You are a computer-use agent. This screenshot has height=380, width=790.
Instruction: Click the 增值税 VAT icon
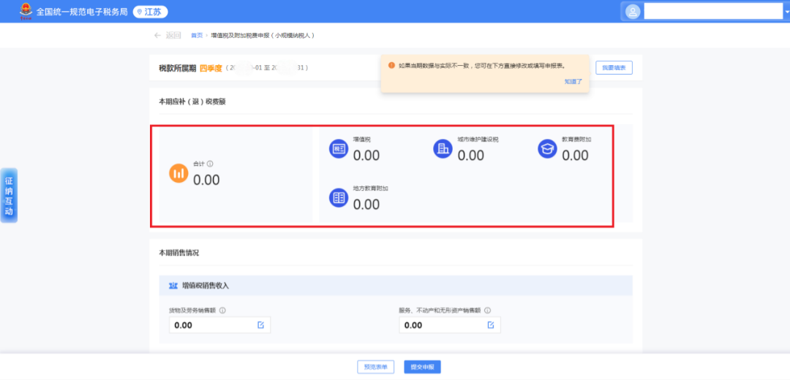click(338, 149)
